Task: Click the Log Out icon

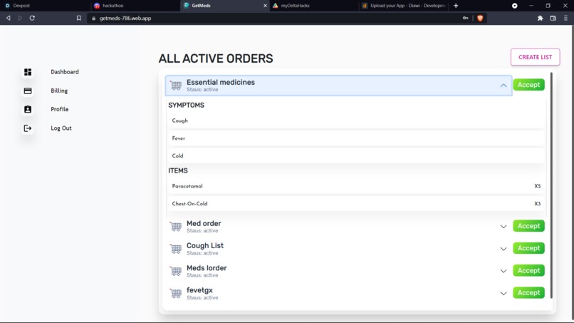Action: click(x=28, y=128)
